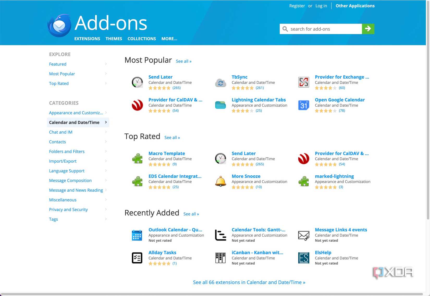Open the THEMES menu

tap(114, 39)
